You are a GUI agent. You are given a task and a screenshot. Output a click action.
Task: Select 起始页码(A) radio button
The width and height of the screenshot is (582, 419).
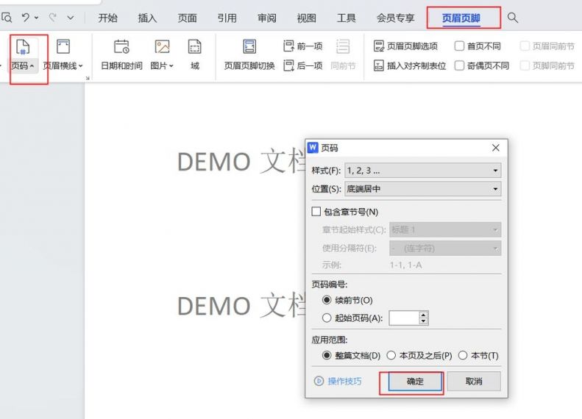coord(327,318)
